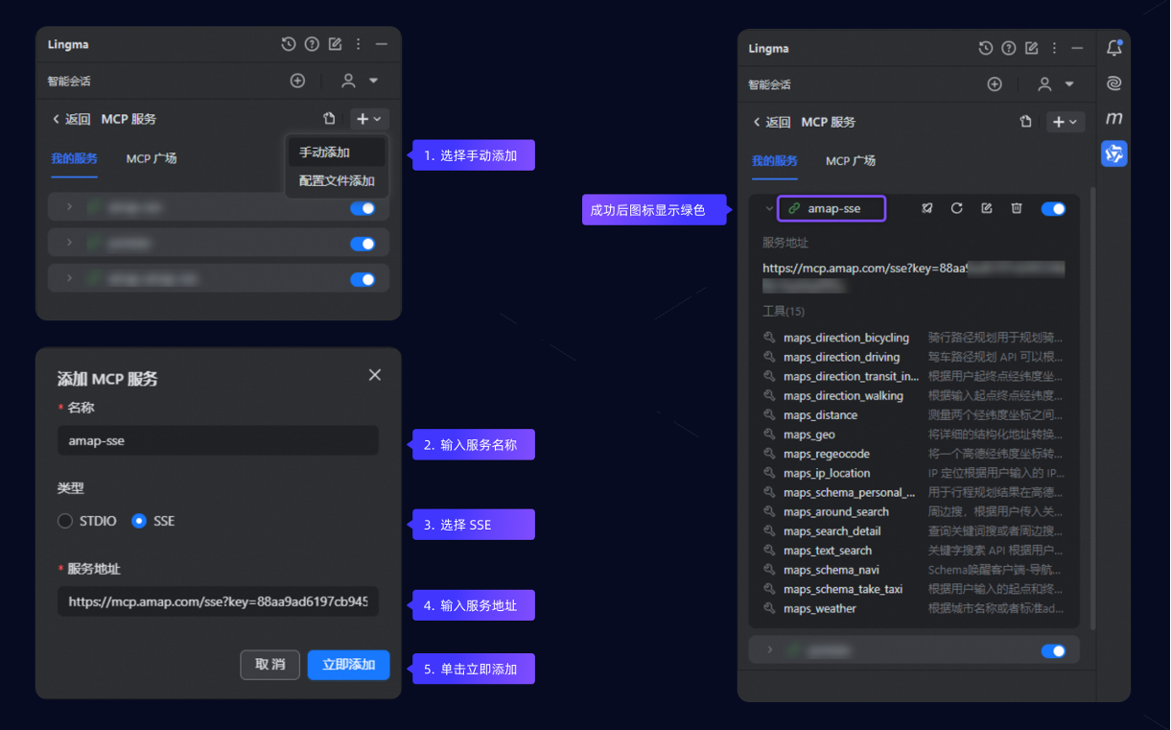Image resolution: width=1171 pixels, height=730 pixels.
Task: Start new chat via edit icon, amap-sse panel
Action: [1032, 48]
